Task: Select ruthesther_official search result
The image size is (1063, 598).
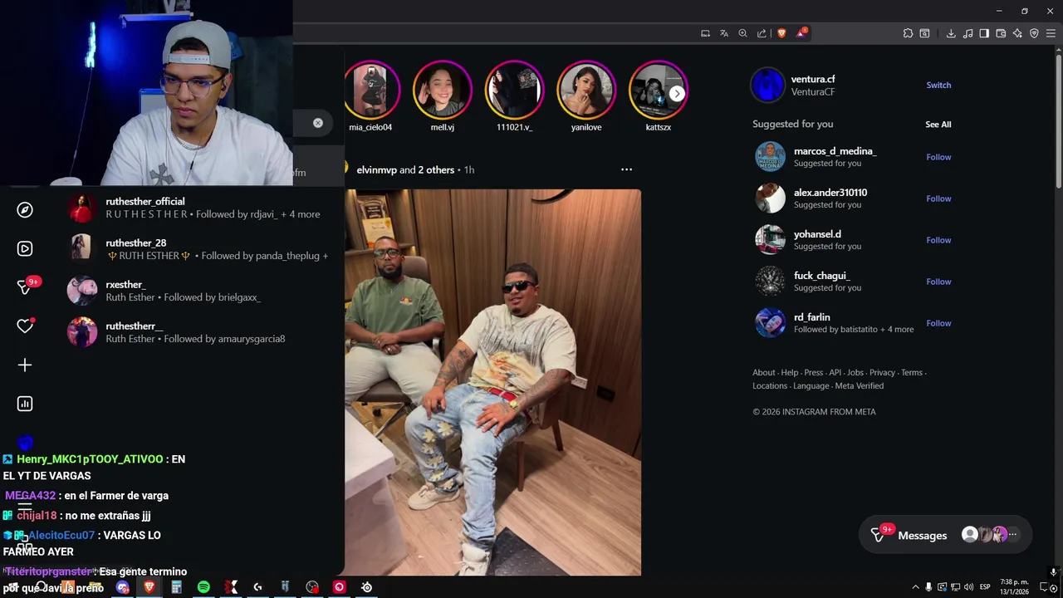Action: click(x=199, y=208)
